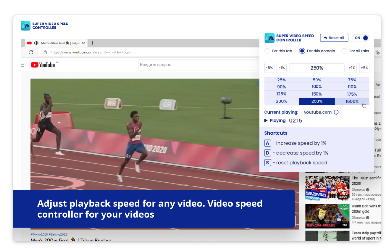The width and height of the screenshot is (391, 248).
Task: Set speed preset to 125%
Action: click(281, 94)
